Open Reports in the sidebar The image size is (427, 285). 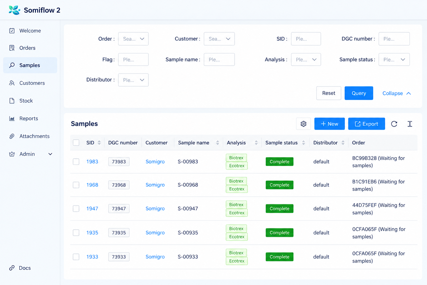[30, 119]
